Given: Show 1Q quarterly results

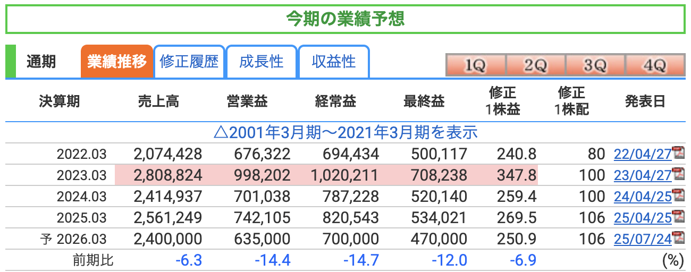Looking at the screenshot, I should point(475,65).
